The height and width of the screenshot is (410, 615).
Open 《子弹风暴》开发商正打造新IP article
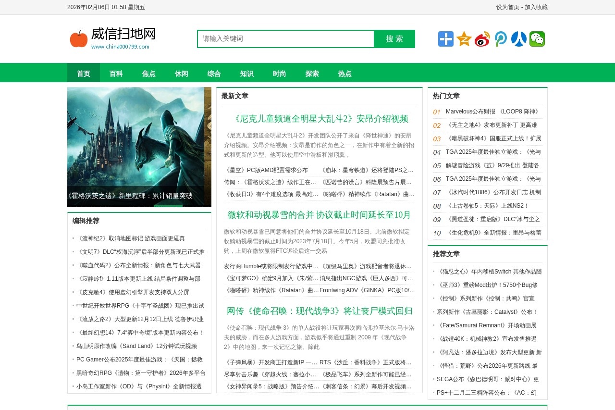tap(271, 362)
